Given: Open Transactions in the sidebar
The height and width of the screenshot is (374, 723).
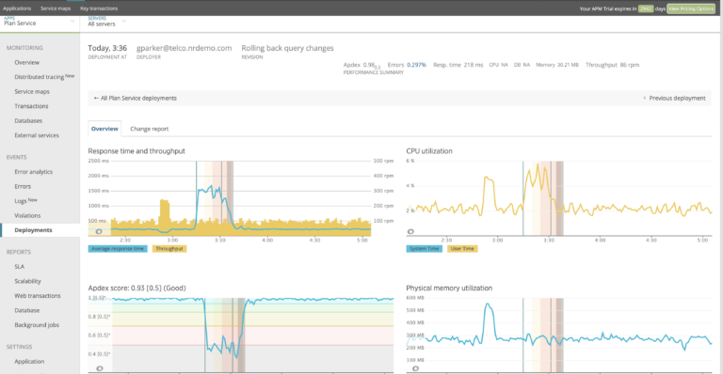Looking at the screenshot, I should click(31, 106).
